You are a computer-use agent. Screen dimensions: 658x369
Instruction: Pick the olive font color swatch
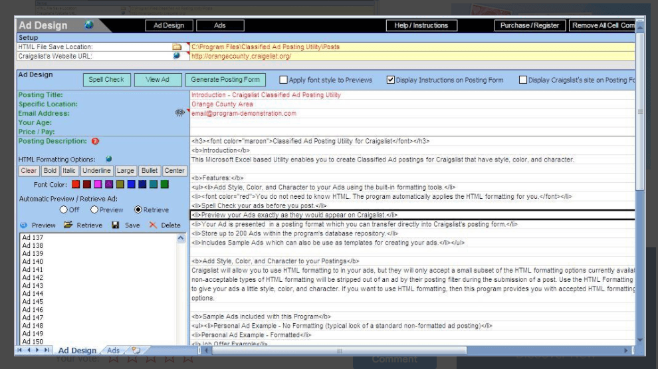point(120,184)
